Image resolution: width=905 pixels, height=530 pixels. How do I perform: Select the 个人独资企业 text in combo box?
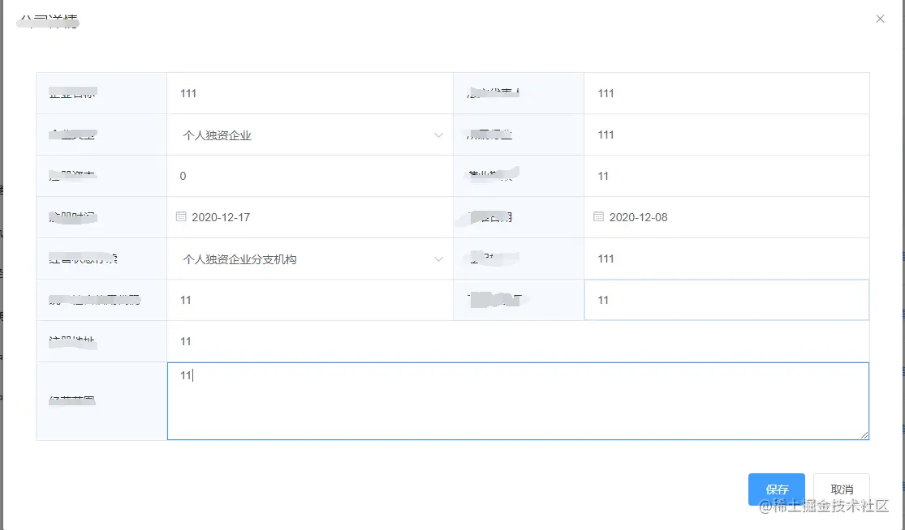point(217,135)
